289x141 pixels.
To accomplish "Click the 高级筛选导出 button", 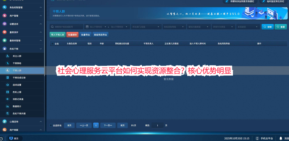I will coord(100,35).
